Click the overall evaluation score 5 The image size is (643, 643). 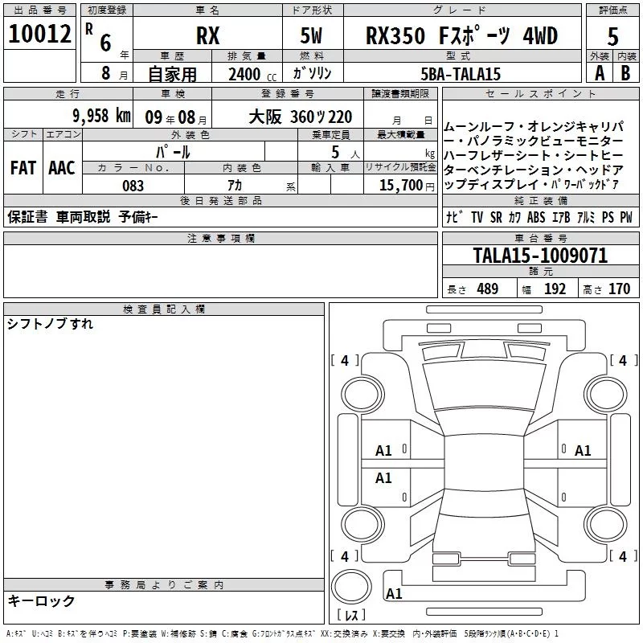(x=612, y=35)
